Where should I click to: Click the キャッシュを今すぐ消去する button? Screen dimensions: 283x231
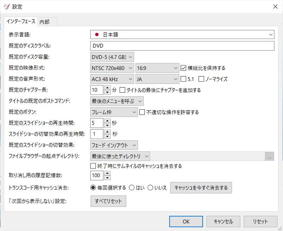pyautogui.click(x=201, y=188)
